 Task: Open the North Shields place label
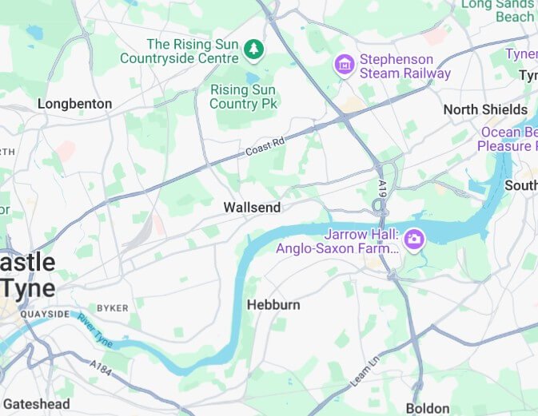pos(485,110)
